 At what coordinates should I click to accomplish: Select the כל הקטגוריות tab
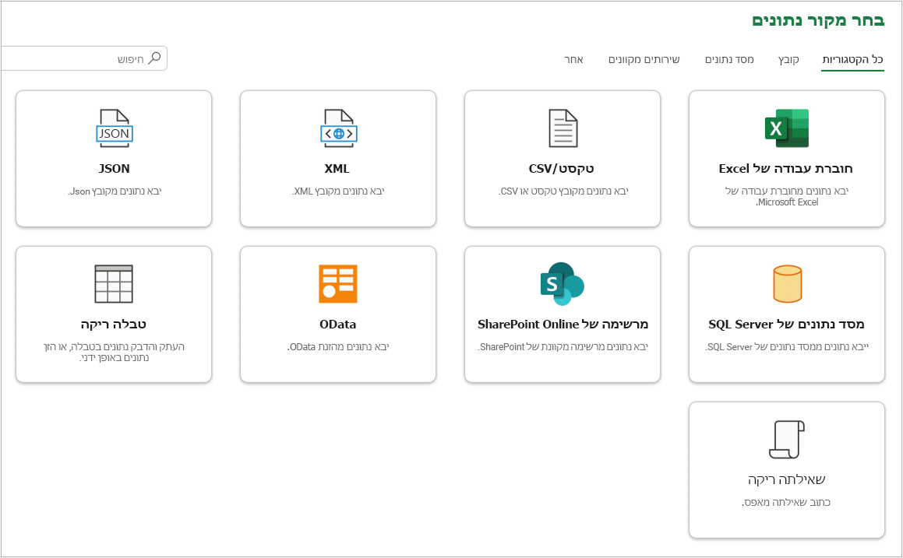coord(852,59)
